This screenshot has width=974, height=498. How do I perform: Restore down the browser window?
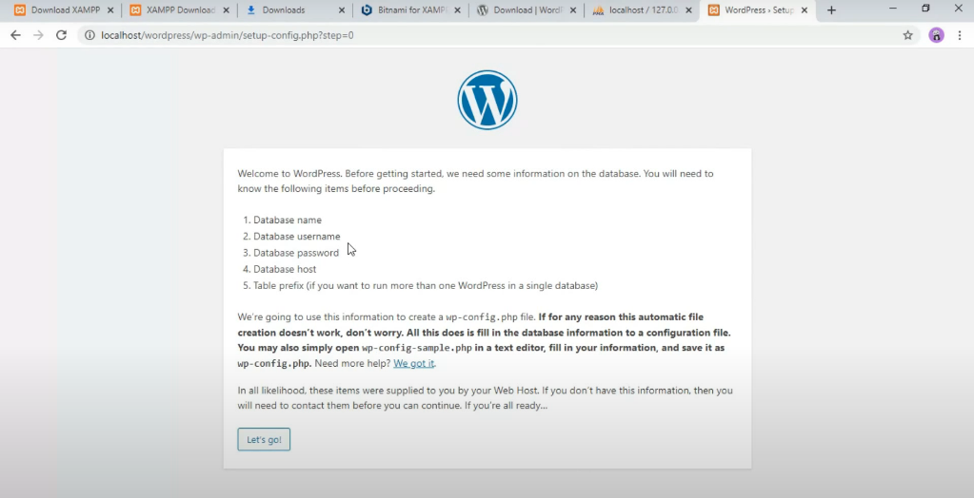[x=925, y=8]
